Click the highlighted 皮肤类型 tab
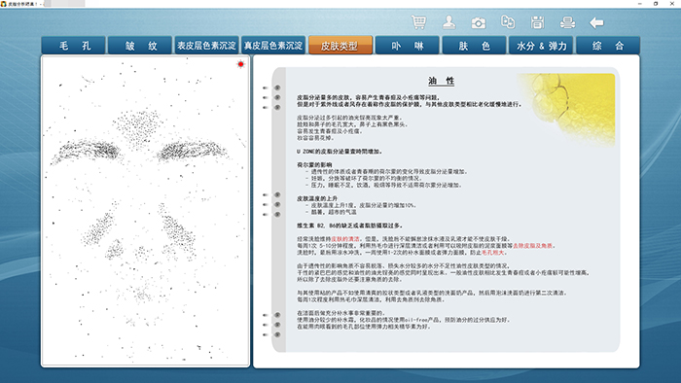This screenshot has width=681, height=383. tap(340, 46)
